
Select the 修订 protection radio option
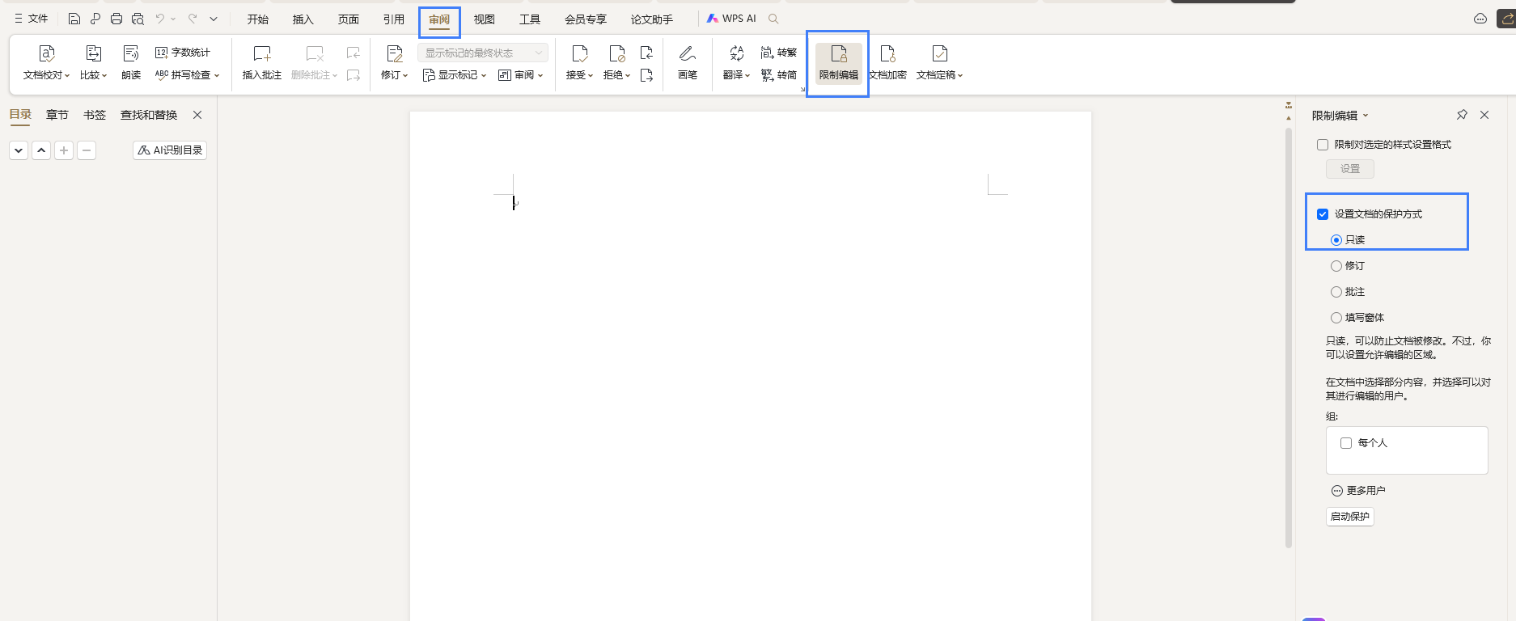(1336, 266)
